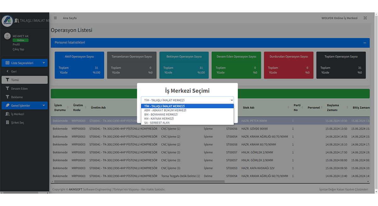The image size is (378, 206).
Task: Click the filter icon next to Tümü
Action: pos(8,80)
